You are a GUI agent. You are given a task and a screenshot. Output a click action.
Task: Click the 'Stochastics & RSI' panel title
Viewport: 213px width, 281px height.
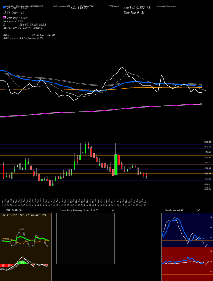[182, 210]
